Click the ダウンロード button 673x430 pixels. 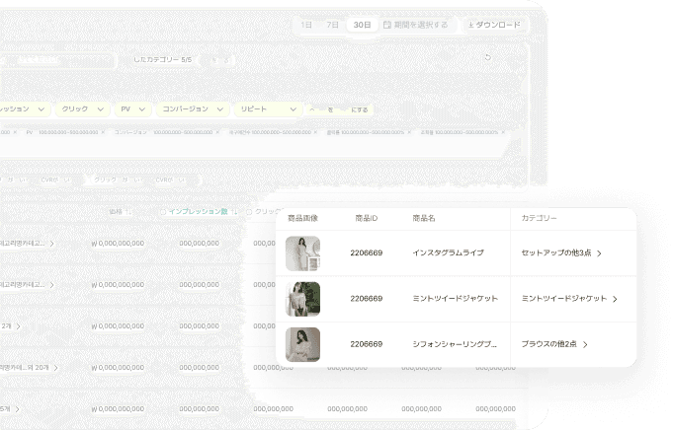tap(494, 25)
